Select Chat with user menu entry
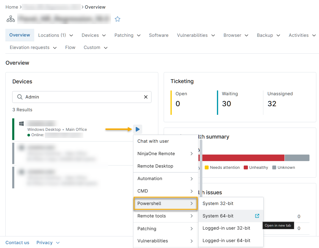 click(x=165, y=141)
